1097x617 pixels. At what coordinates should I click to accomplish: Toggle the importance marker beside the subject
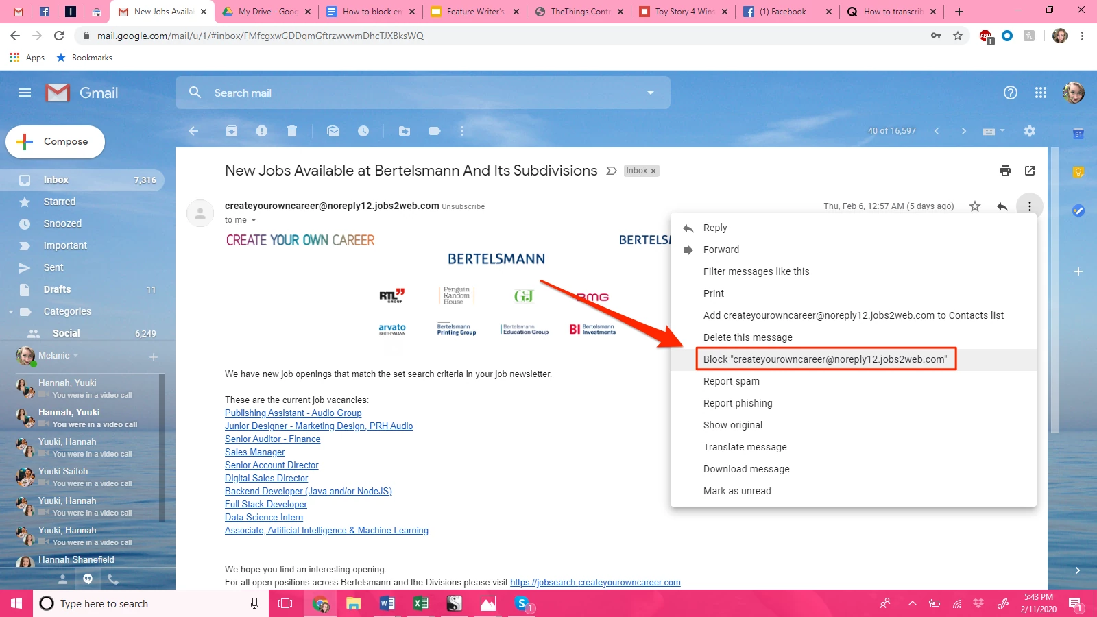pyautogui.click(x=612, y=171)
